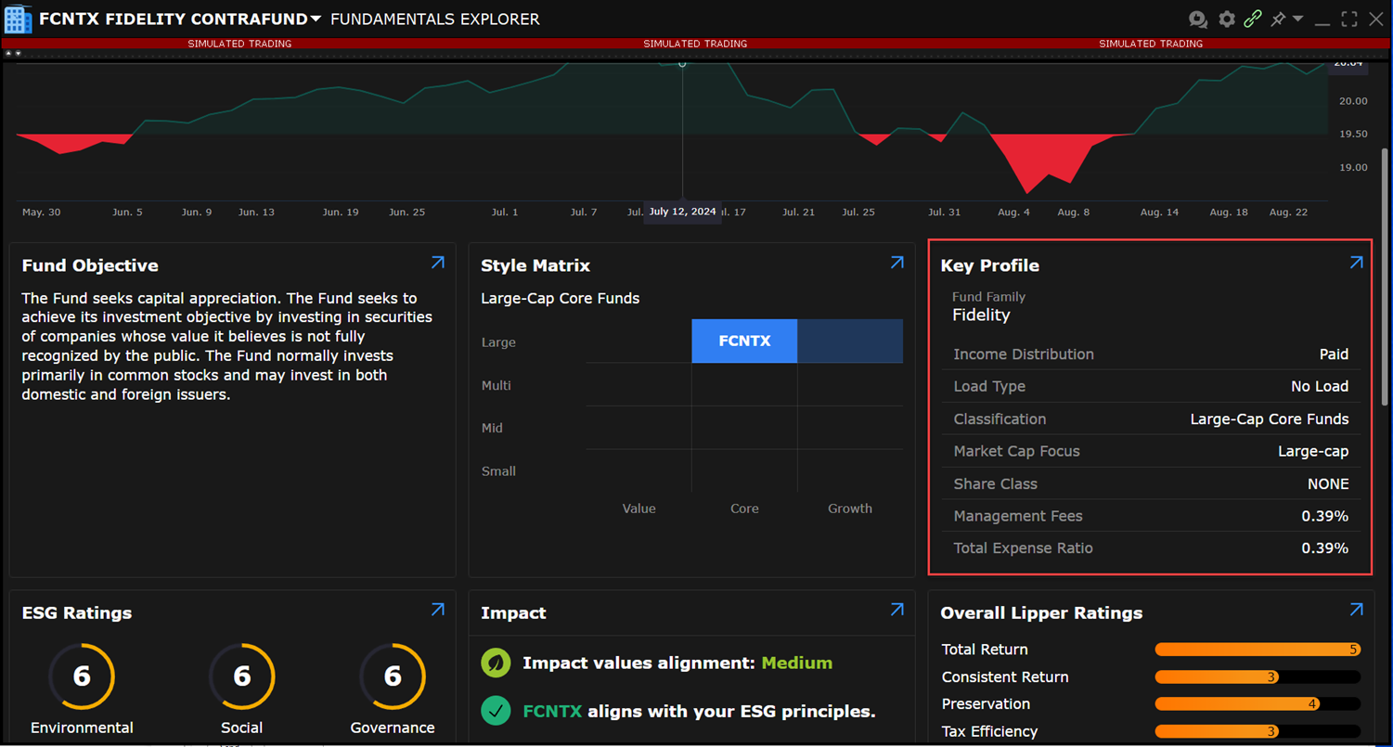The width and height of the screenshot is (1393, 747).
Task: Expand the Key Profile panel arrow
Action: [1357, 263]
